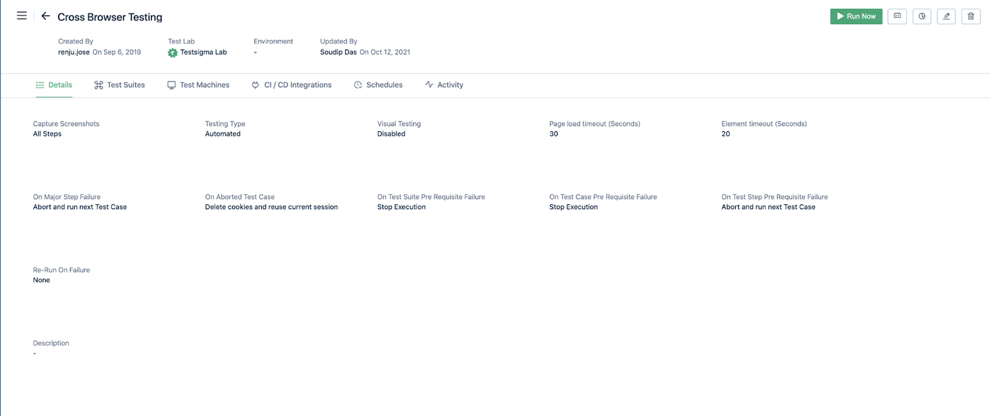
Task: Click Stop Execution under Test Case Pre Requisite
Action: point(574,207)
